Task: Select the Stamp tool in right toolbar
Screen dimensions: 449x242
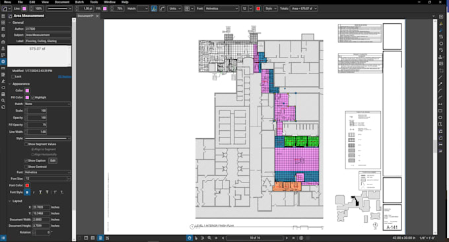Action: coord(440,57)
